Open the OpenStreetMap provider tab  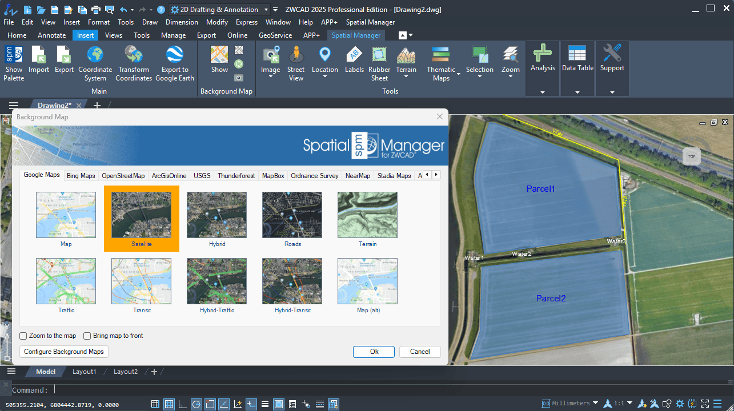(x=123, y=176)
